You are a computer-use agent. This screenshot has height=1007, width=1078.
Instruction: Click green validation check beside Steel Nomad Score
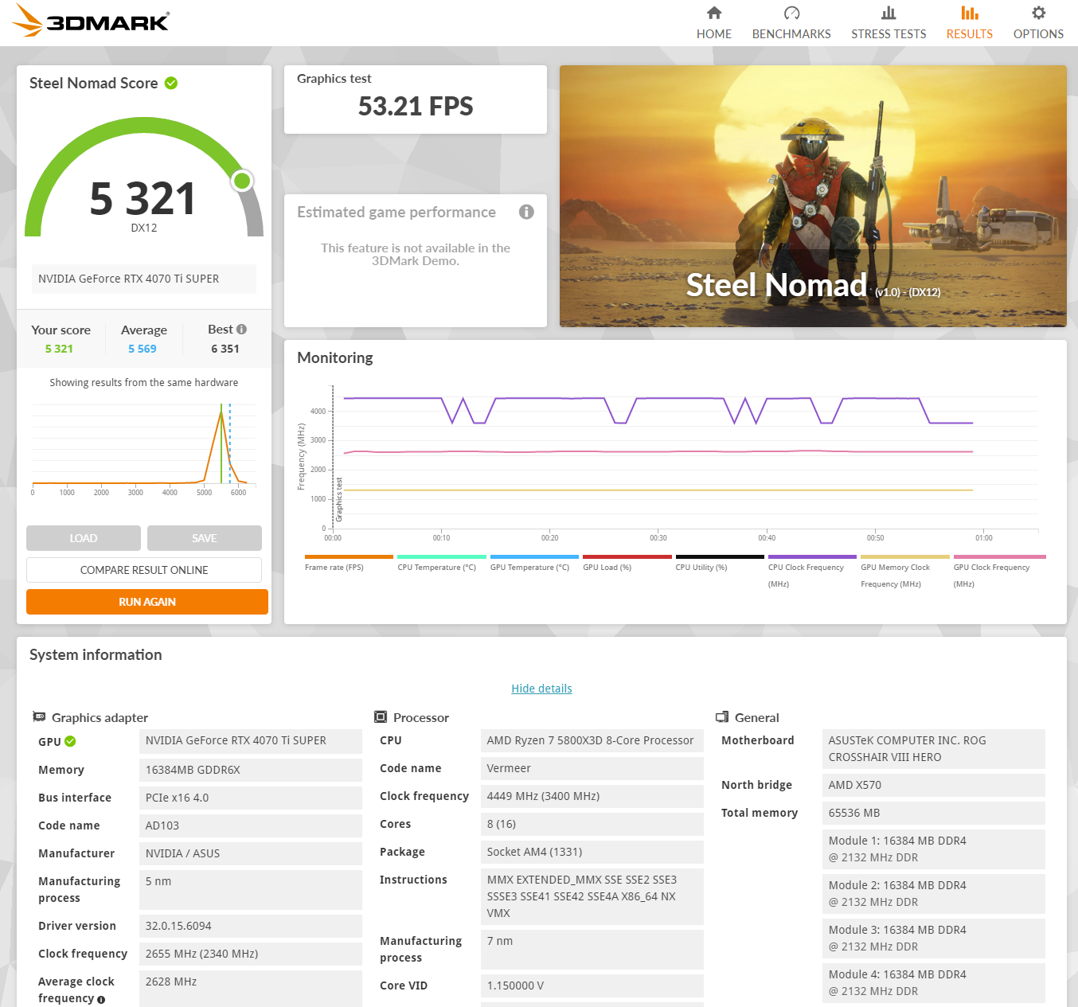point(171,83)
